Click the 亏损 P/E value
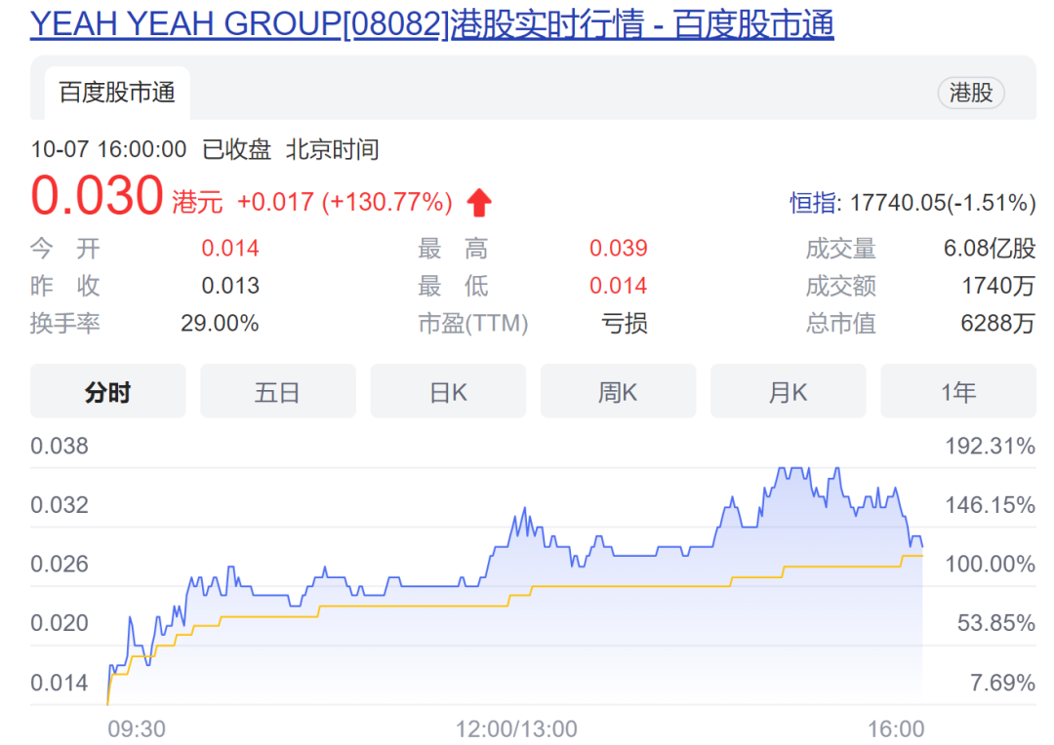Screen dimensions: 1054x745 (625, 324)
